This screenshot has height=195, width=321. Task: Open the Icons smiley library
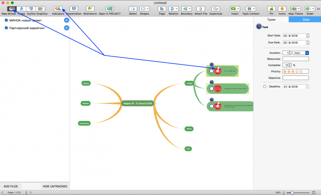pyautogui.click(x=282, y=9)
